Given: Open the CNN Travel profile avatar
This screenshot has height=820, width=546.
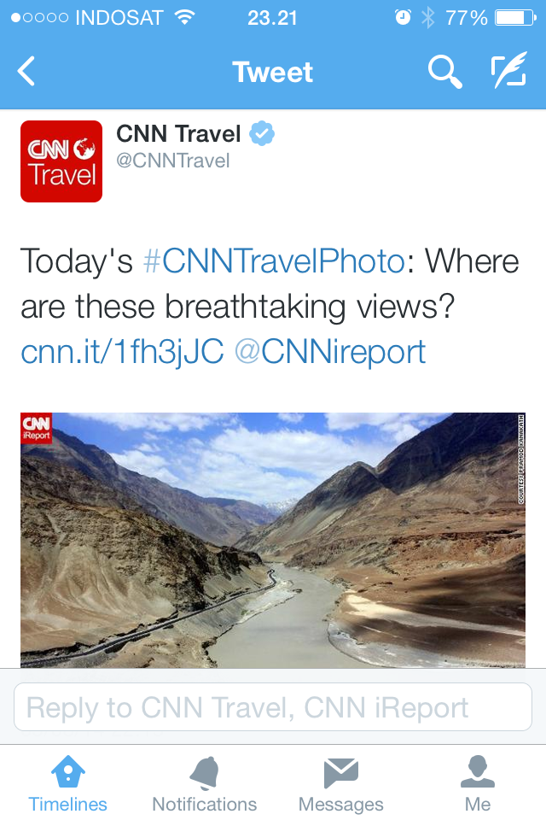Looking at the screenshot, I should point(61,161).
